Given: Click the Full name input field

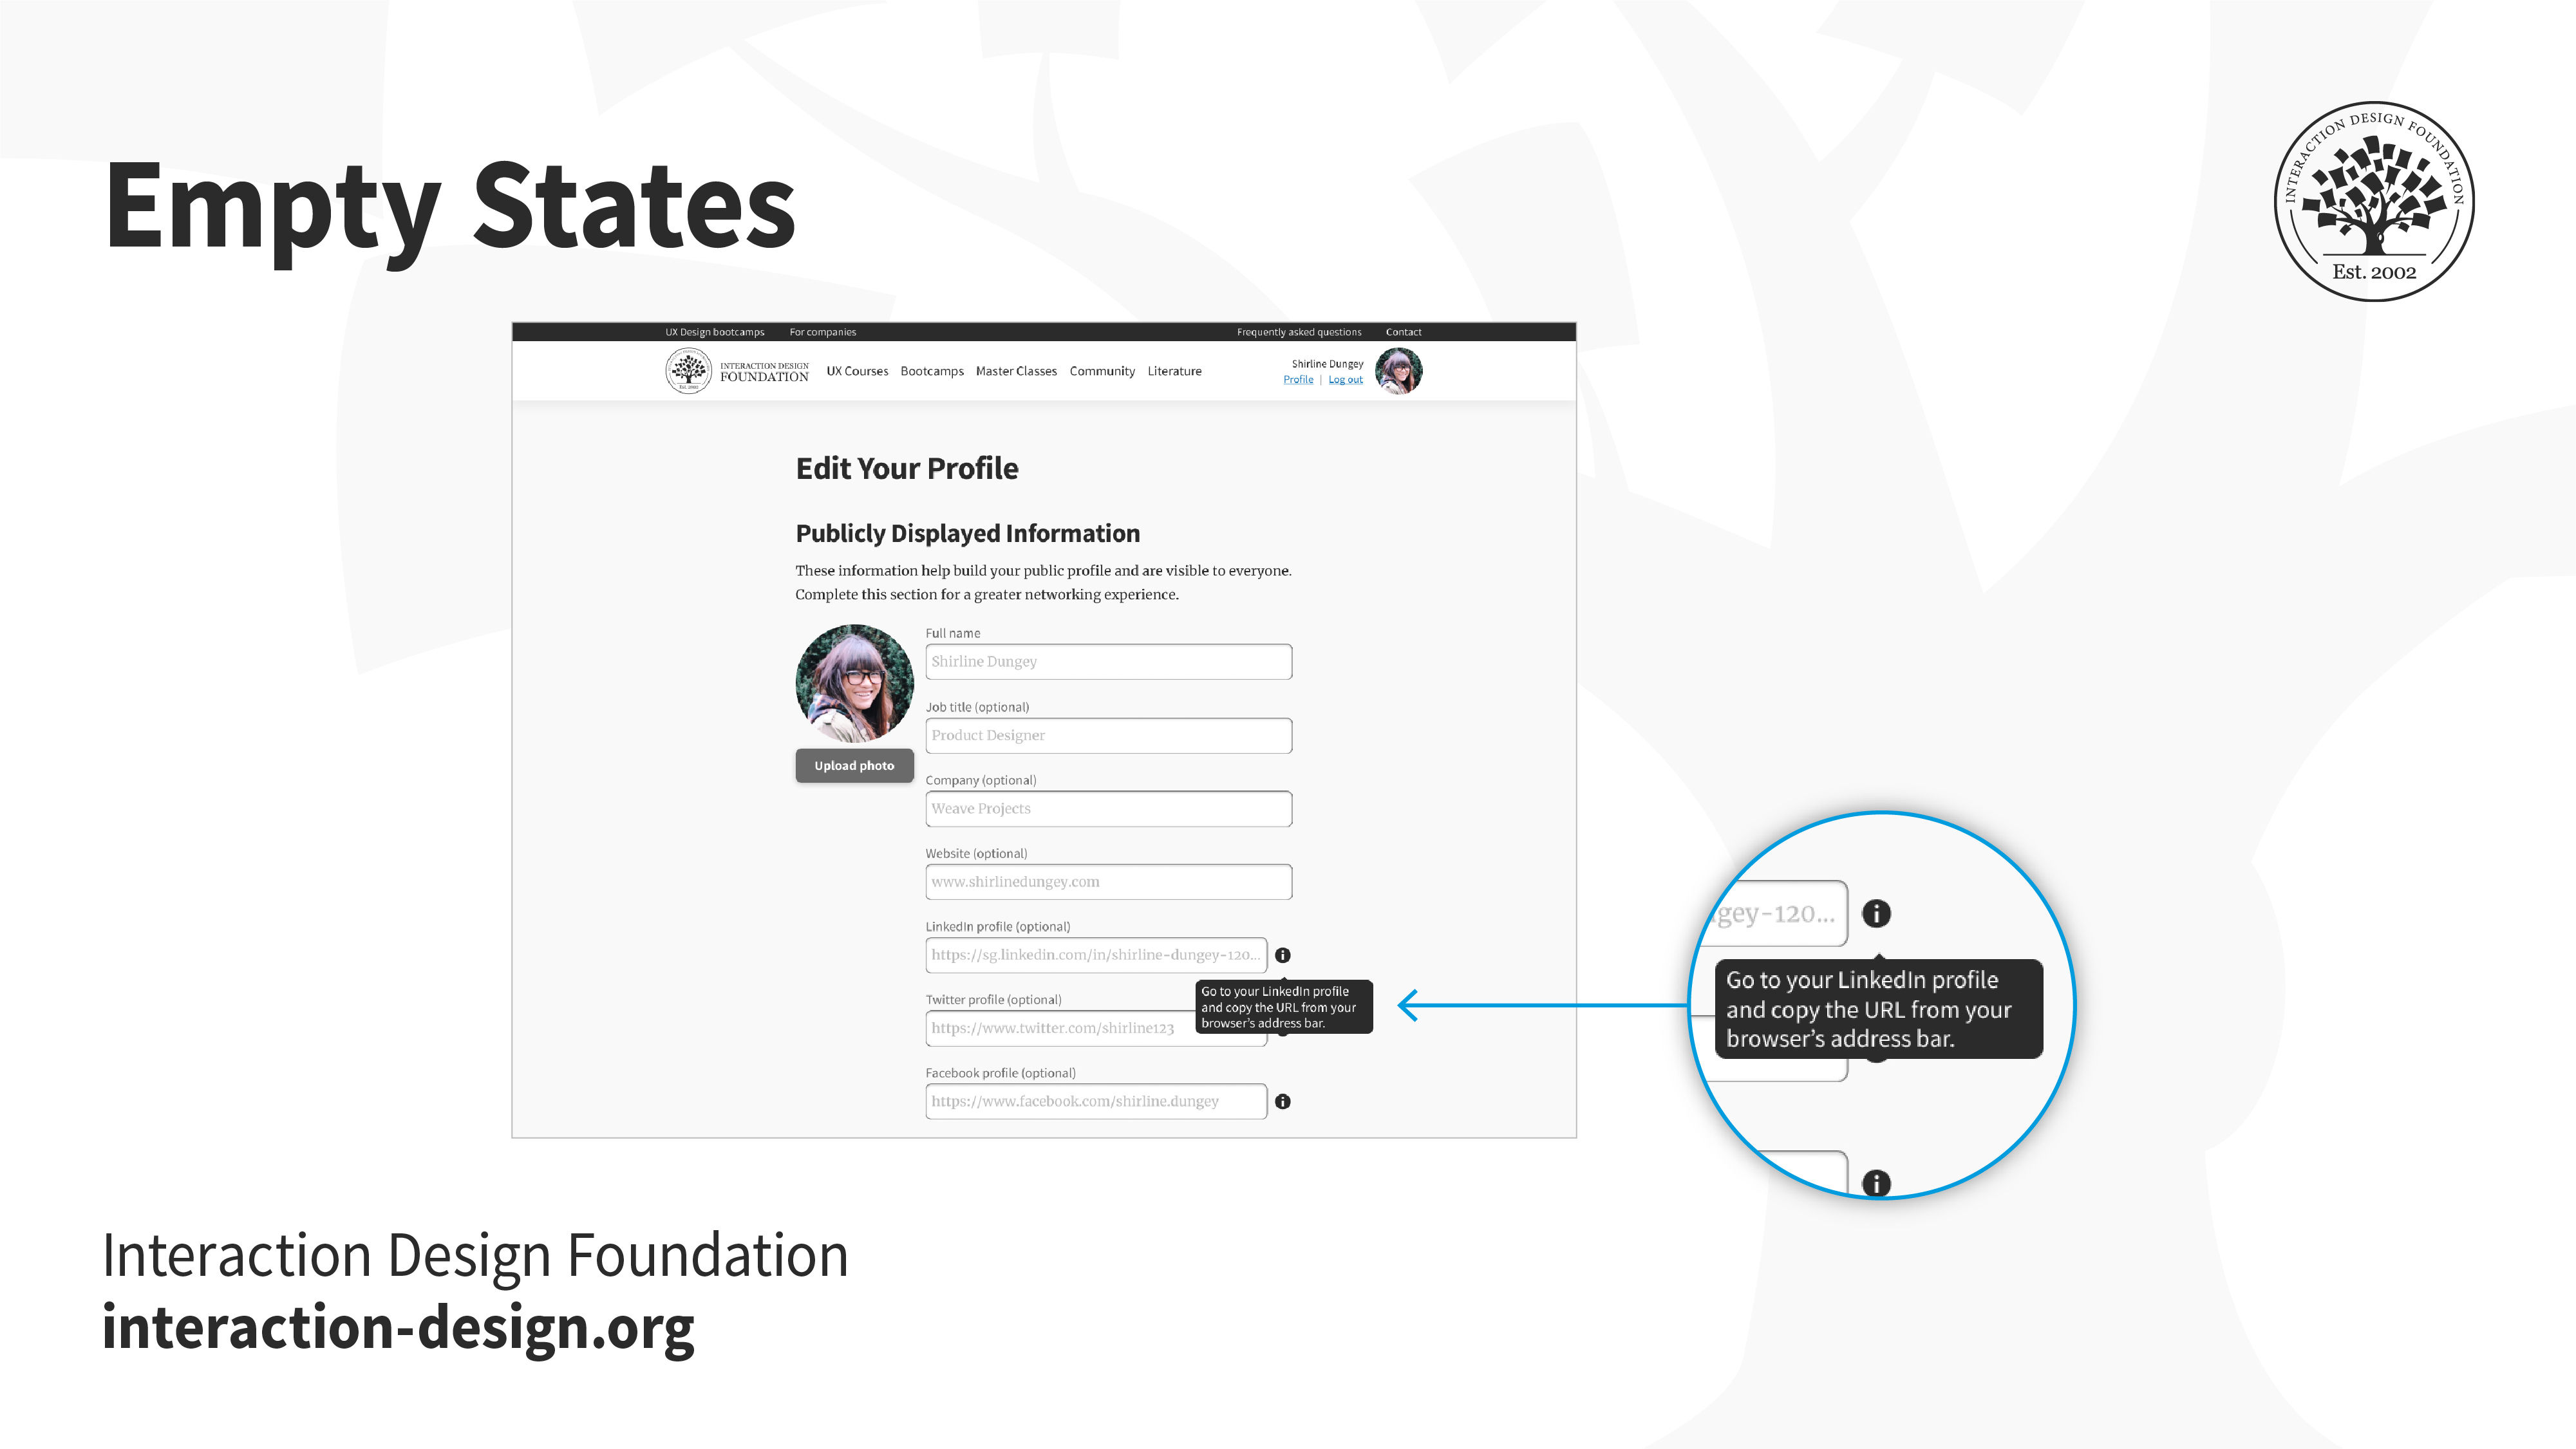Looking at the screenshot, I should pyautogui.click(x=1105, y=662).
